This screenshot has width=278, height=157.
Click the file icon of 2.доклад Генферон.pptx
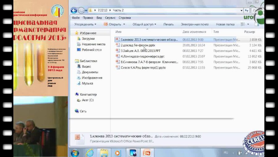point(118,45)
